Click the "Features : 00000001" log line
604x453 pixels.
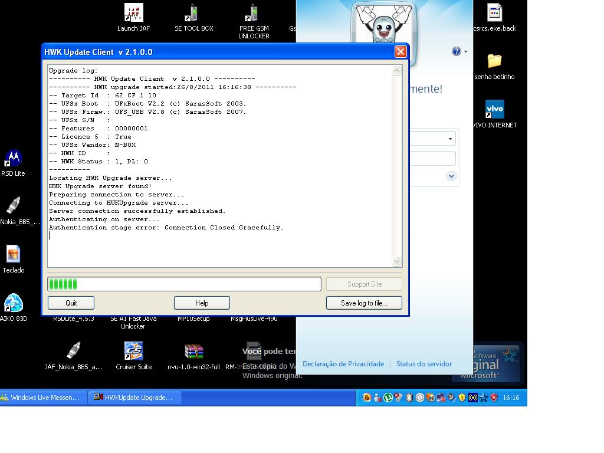tap(99, 128)
